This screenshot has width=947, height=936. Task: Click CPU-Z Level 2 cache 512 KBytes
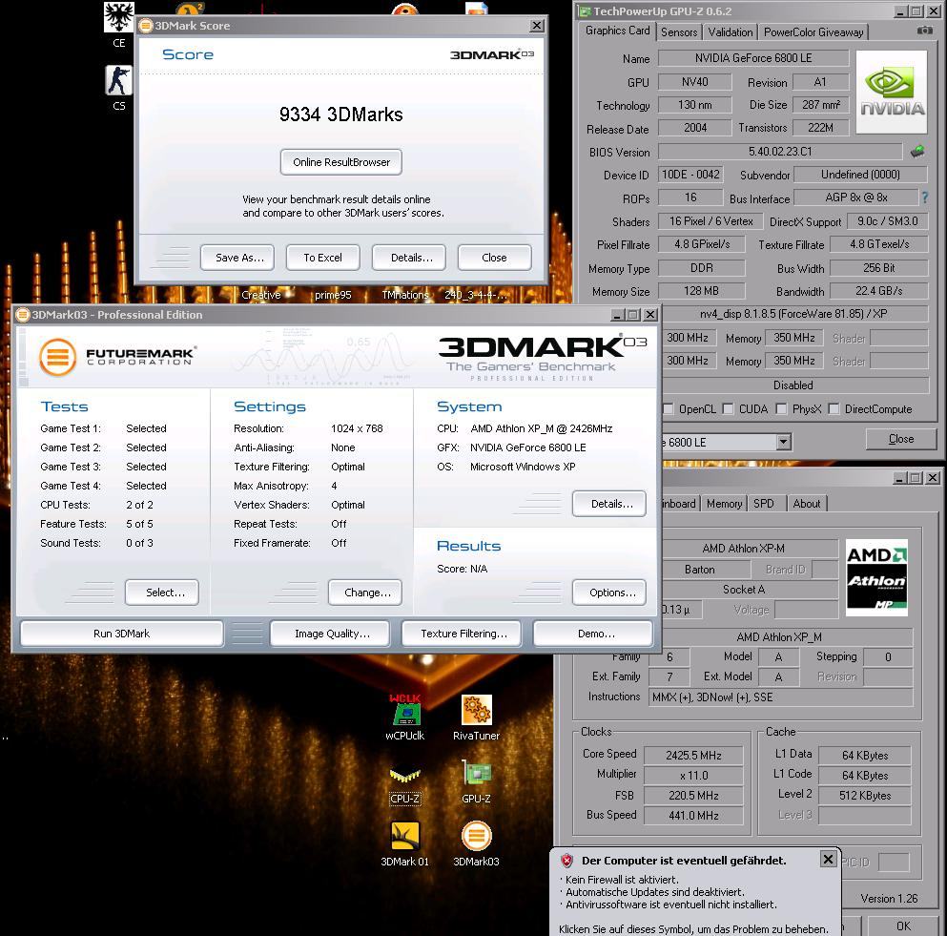864,795
